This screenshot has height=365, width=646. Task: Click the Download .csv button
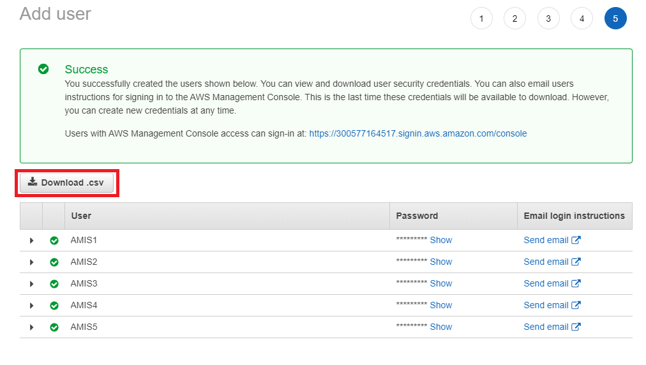pyautogui.click(x=66, y=183)
